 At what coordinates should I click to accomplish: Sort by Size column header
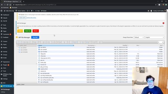tap(138, 45)
